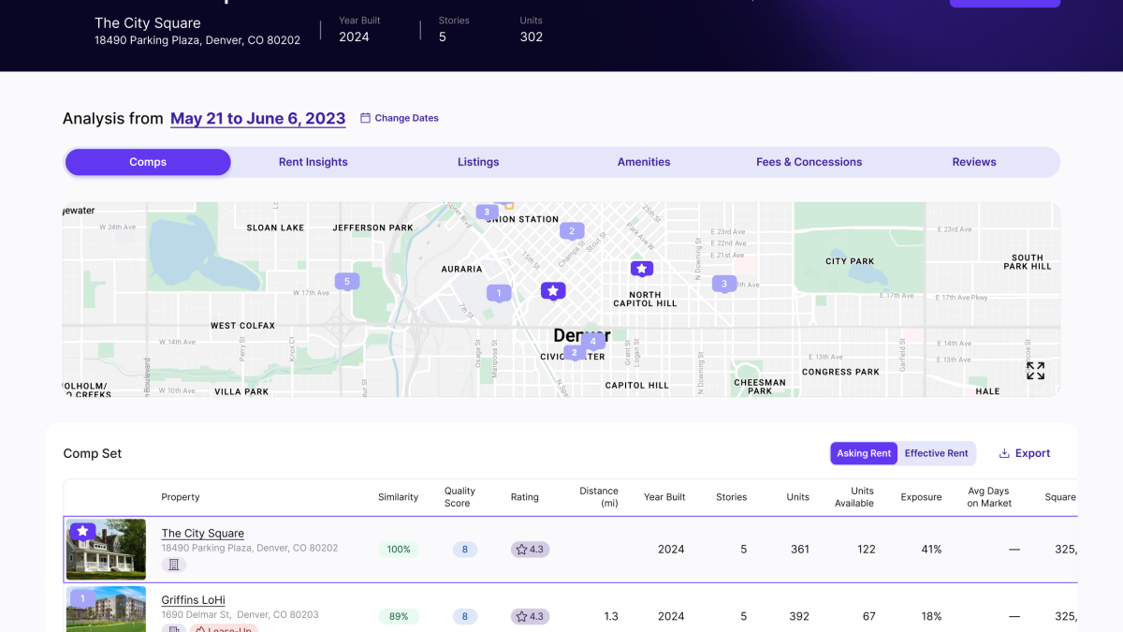Click the Griffins LoHi property thumbnail
This screenshot has width=1123, height=632.
tap(106, 610)
